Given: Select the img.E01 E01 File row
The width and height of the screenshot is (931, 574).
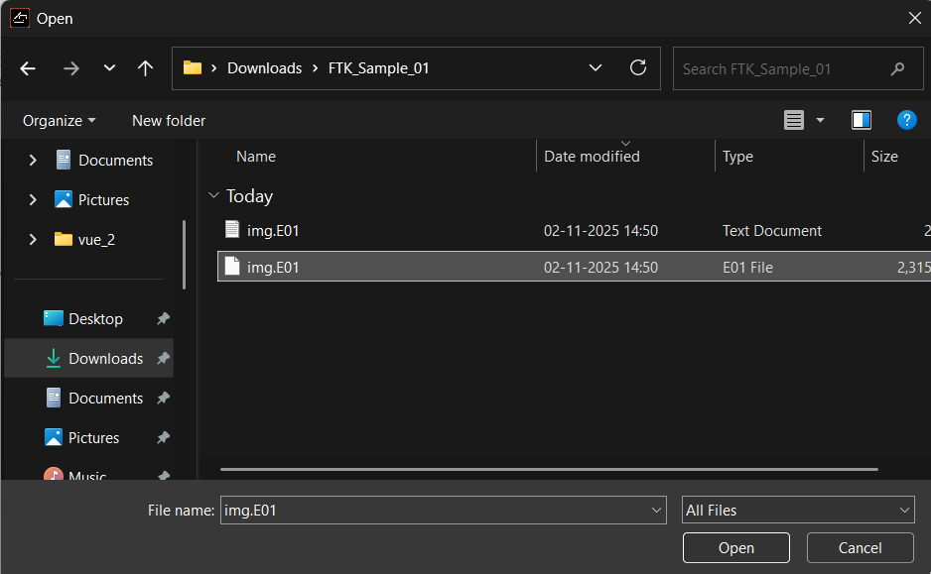Looking at the screenshot, I should coord(574,267).
